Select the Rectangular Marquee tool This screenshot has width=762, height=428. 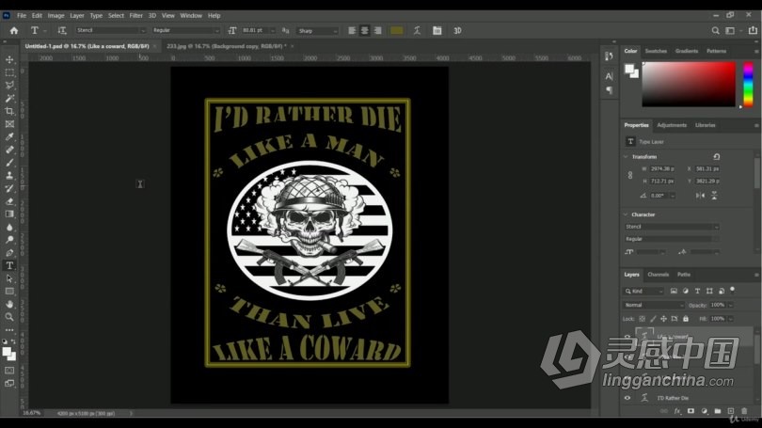point(9,72)
